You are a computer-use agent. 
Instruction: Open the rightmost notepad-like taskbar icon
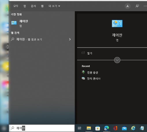(142, 128)
